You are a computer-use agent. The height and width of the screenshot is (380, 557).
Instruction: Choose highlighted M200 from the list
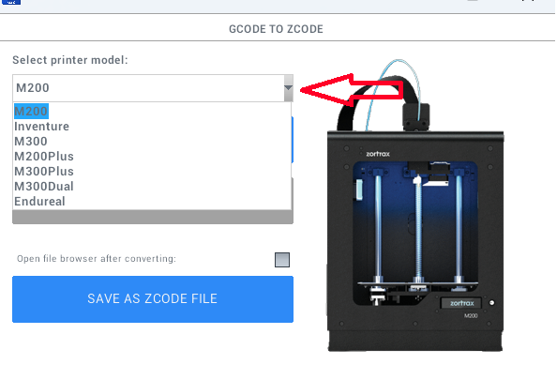31,112
